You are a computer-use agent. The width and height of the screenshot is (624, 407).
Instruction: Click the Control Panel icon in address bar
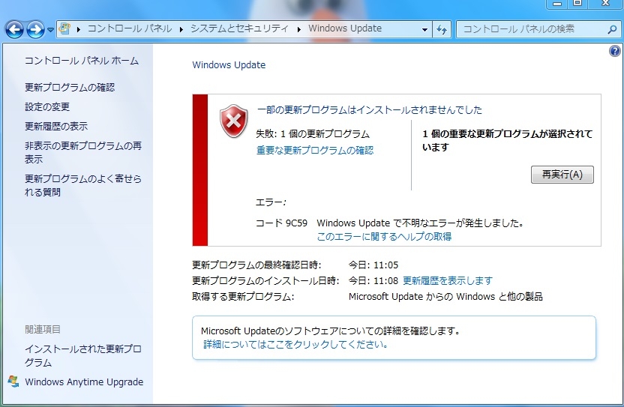64,28
